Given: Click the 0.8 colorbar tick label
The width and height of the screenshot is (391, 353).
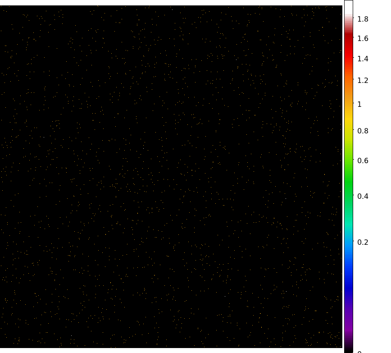Looking at the screenshot, I should click(363, 131).
